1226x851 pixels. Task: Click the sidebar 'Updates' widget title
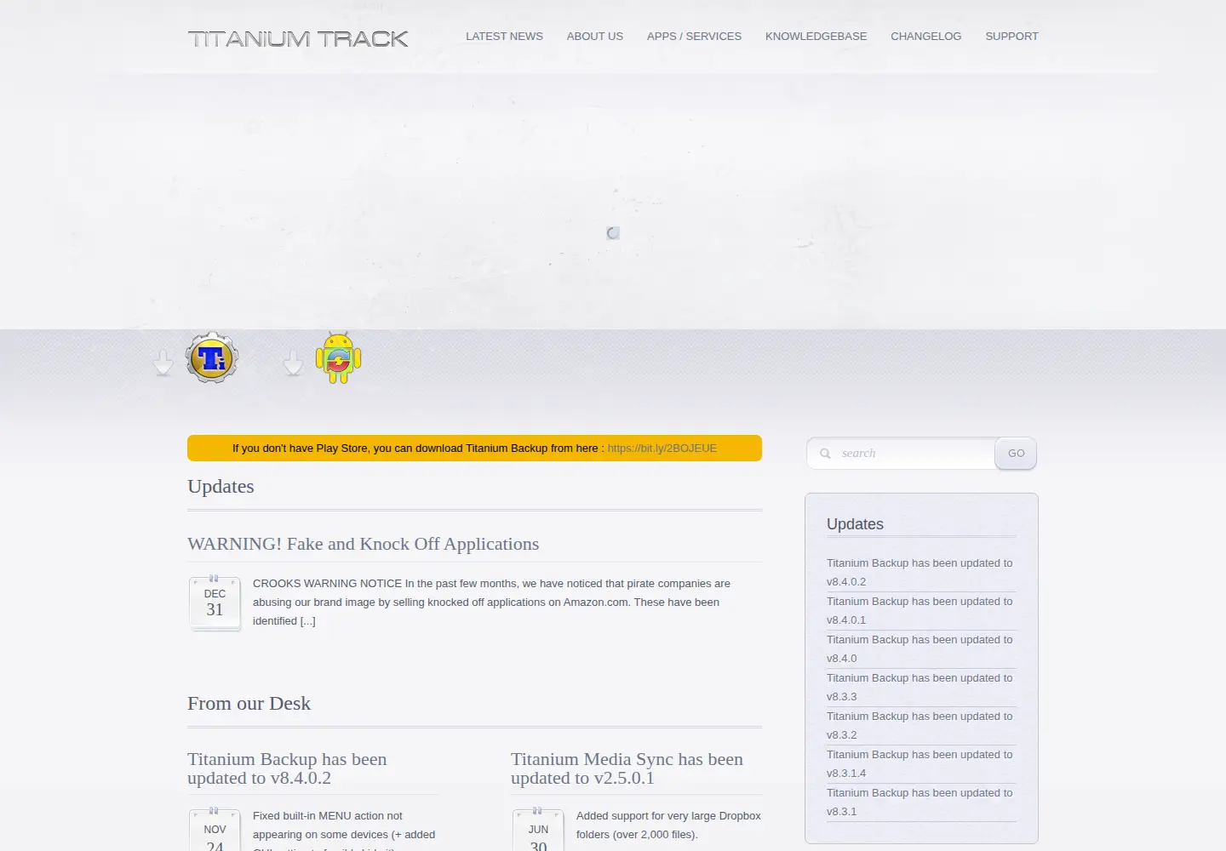point(855,524)
